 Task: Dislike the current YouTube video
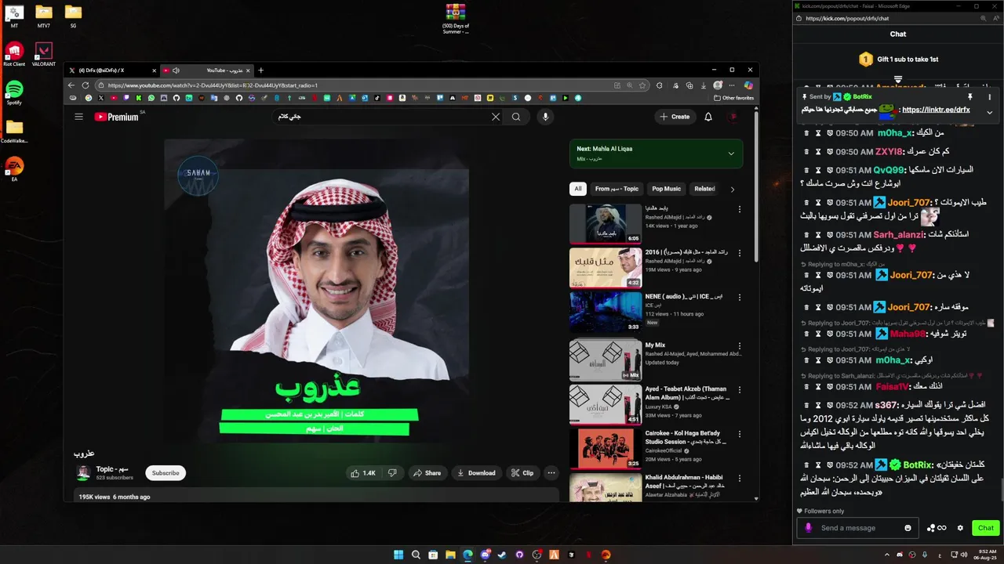[392, 473]
